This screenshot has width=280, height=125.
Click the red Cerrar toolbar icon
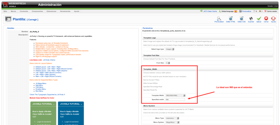coord(266,18)
